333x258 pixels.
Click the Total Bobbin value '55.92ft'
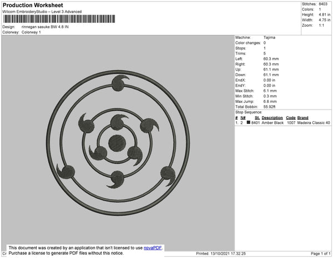click(x=269, y=107)
